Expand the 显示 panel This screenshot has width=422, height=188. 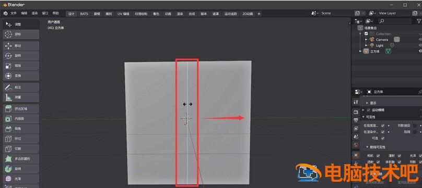367,103
